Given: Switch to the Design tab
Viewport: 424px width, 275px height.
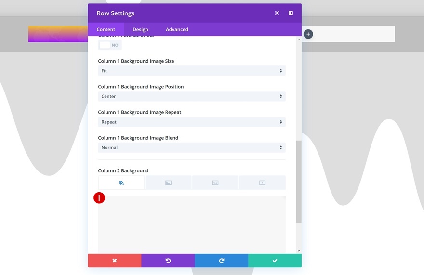Looking at the screenshot, I should 140,29.
